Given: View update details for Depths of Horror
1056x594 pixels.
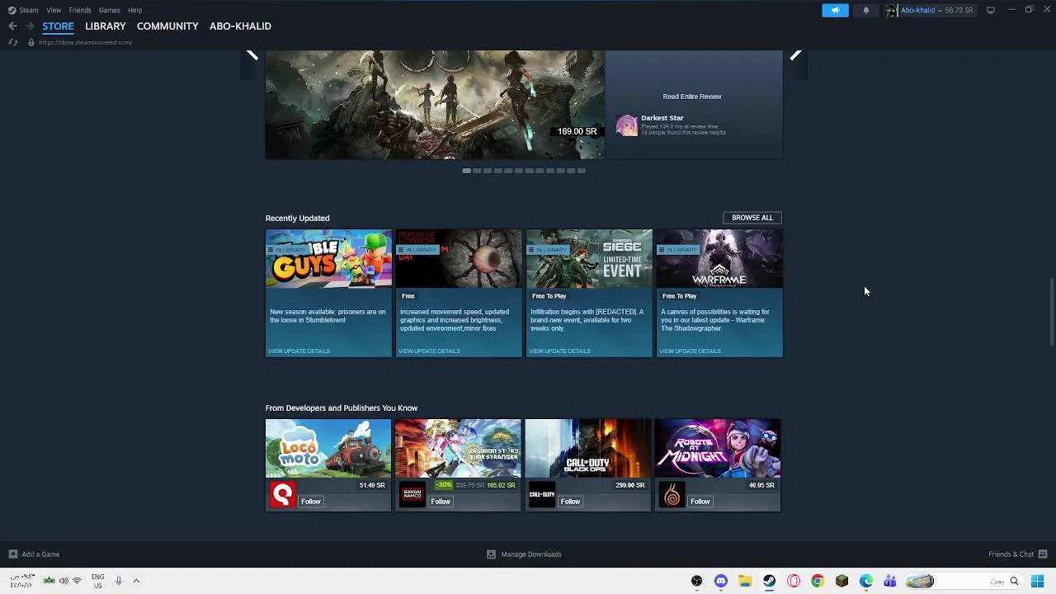Looking at the screenshot, I should (429, 351).
